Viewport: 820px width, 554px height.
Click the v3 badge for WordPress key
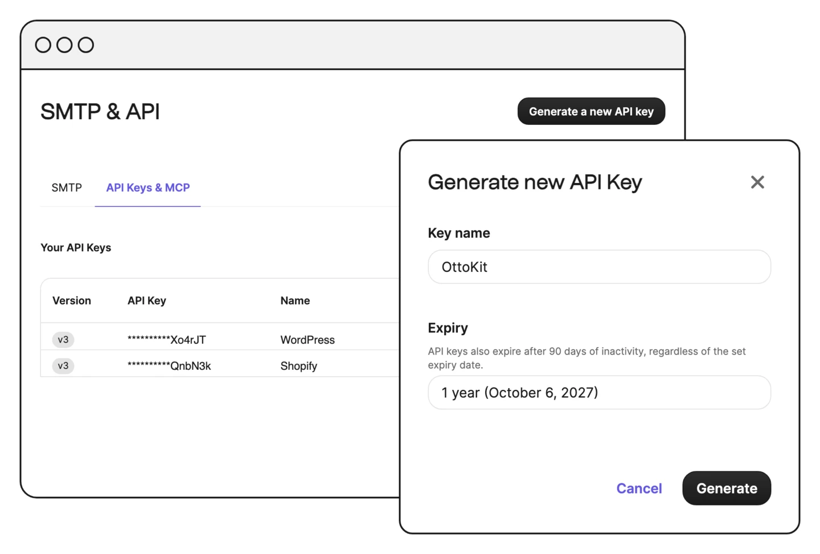63,340
